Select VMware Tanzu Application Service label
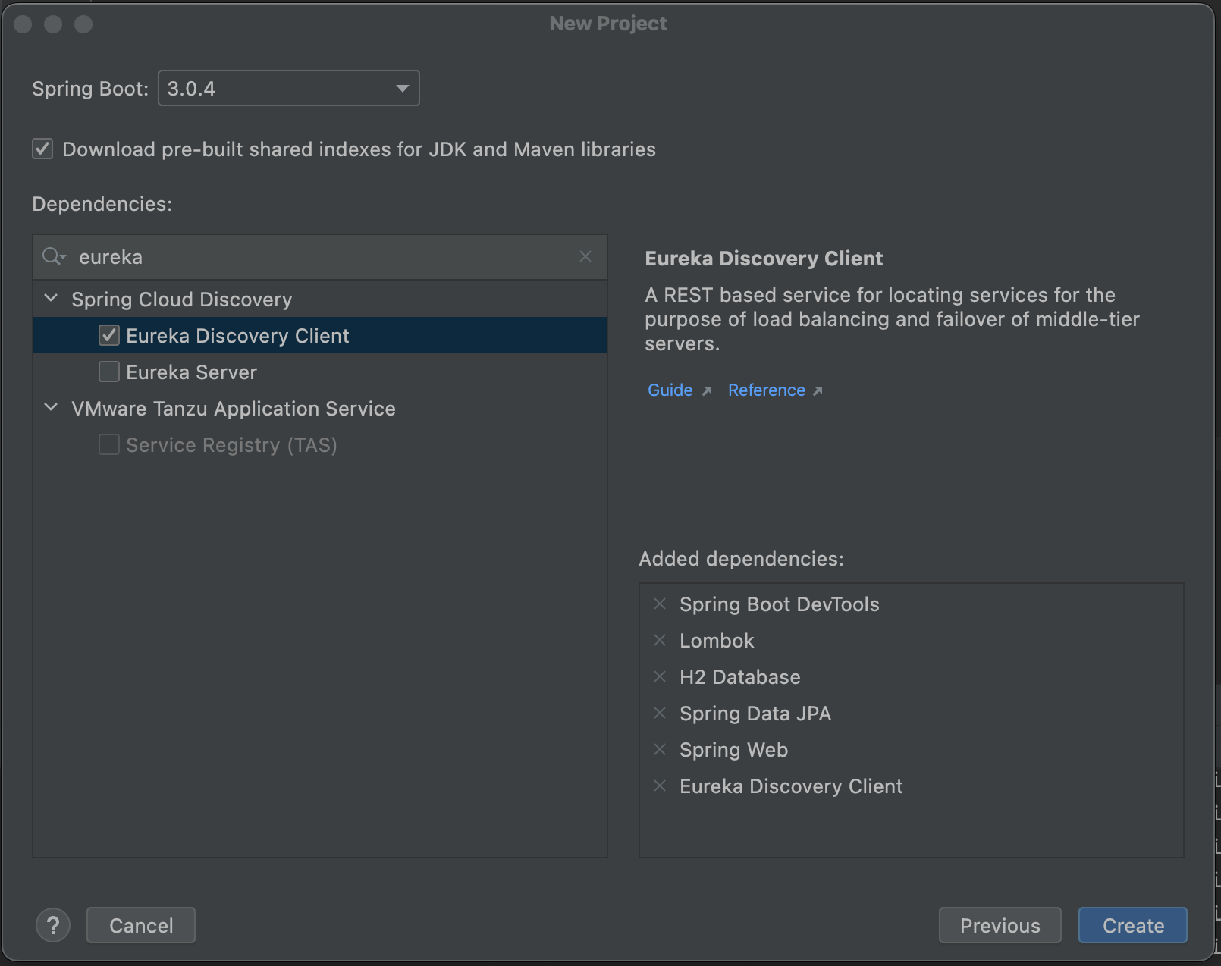The height and width of the screenshot is (966, 1221). 234,409
